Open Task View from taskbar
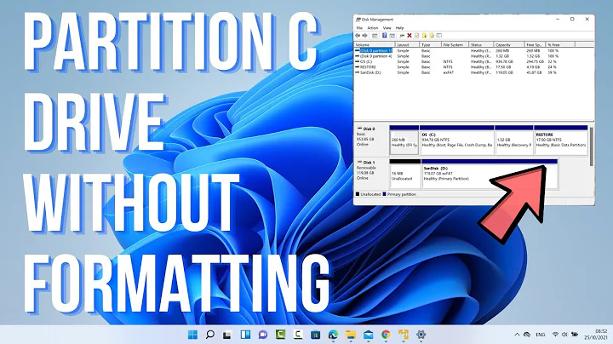 (227, 335)
